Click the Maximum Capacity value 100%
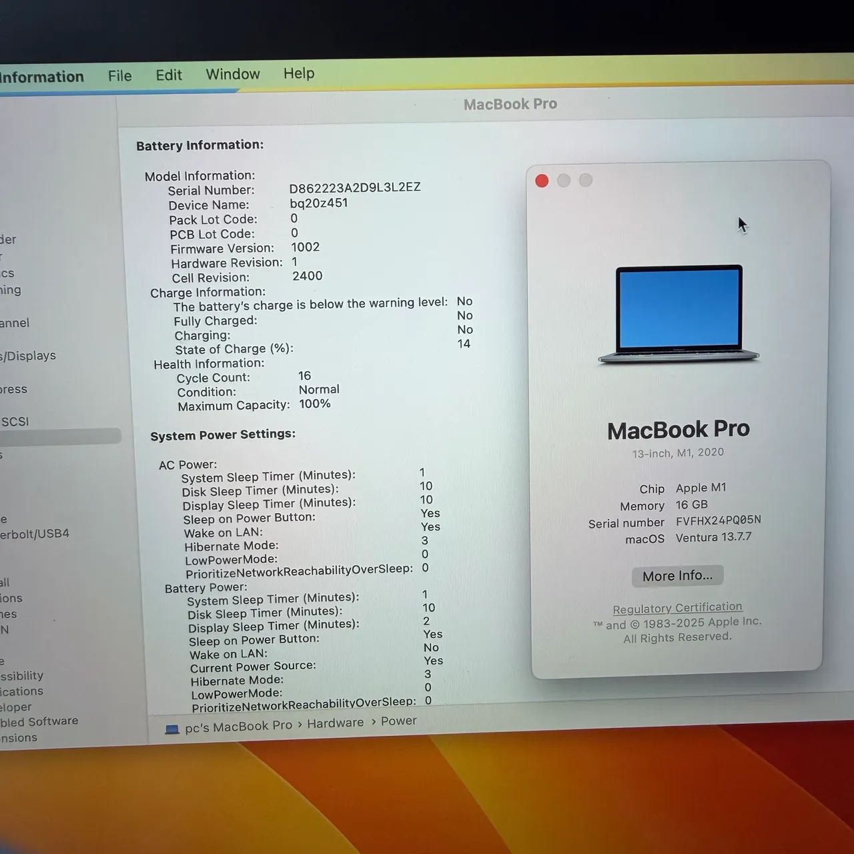 [315, 404]
